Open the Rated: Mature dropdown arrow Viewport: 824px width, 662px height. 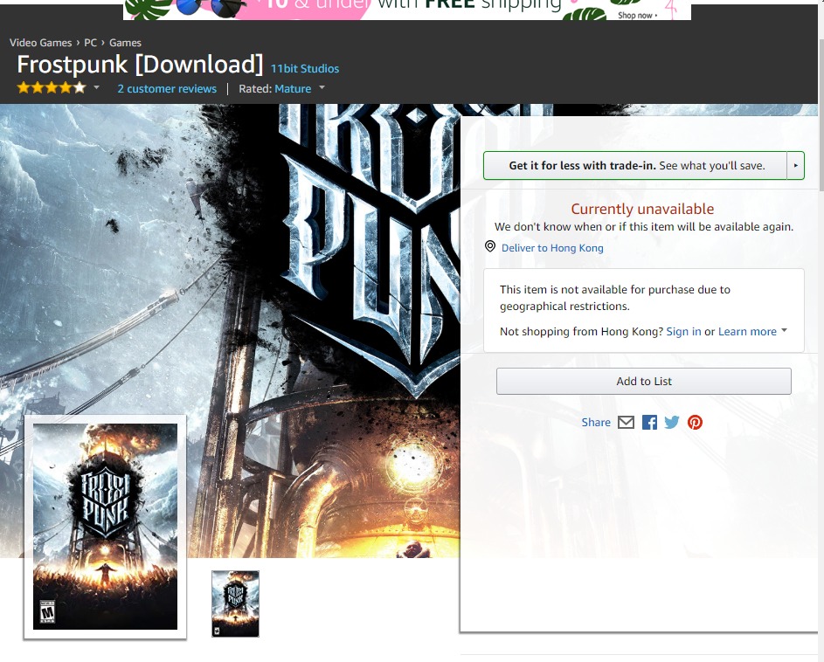point(322,88)
